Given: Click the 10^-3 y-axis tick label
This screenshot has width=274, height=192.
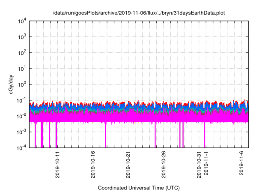Looking at the screenshot, I should (21, 132).
